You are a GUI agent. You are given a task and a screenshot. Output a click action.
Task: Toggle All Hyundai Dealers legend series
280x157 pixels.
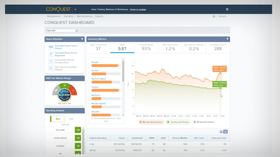click(x=204, y=122)
